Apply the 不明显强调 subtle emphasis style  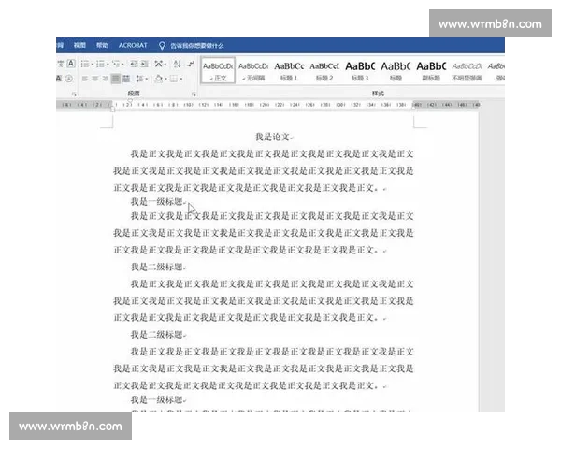point(467,70)
